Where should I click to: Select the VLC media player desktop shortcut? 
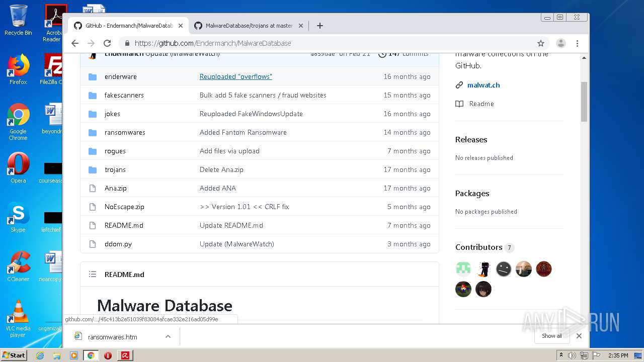click(x=18, y=319)
